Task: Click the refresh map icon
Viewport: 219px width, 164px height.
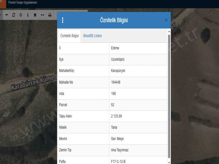Action: 14,15
